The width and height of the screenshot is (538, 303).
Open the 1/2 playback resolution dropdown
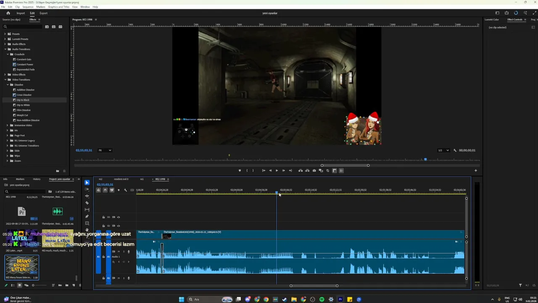(x=443, y=150)
